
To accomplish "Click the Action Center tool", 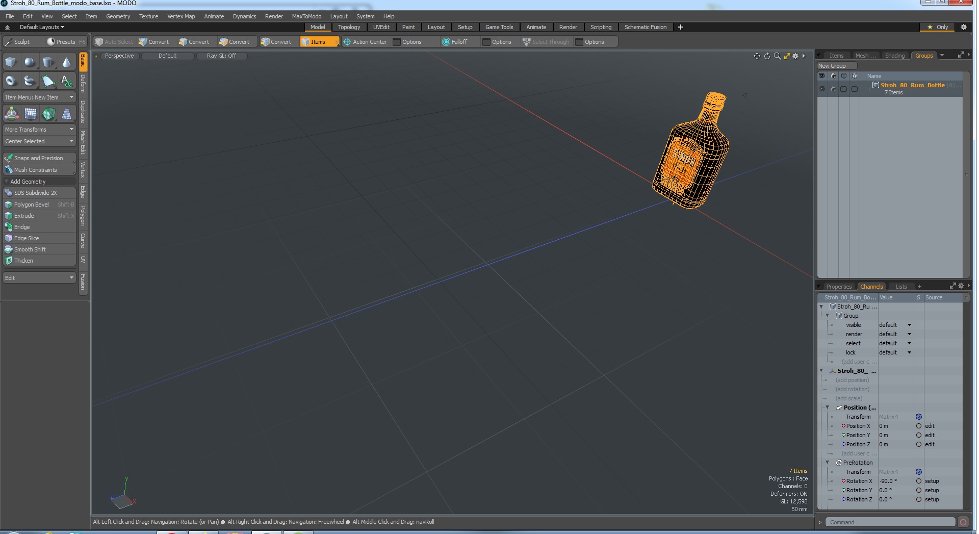I will tap(365, 42).
